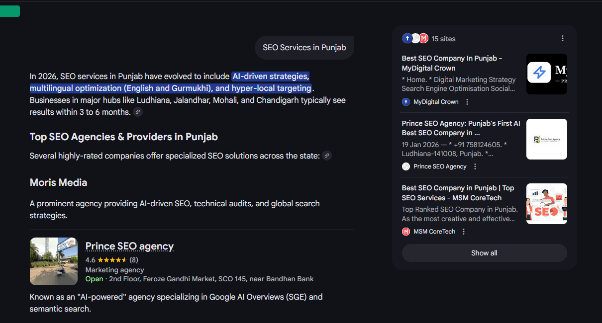The height and width of the screenshot is (323, 602).
Task: Open the three-dot menu for the sites panel
Action: [562, 38]
